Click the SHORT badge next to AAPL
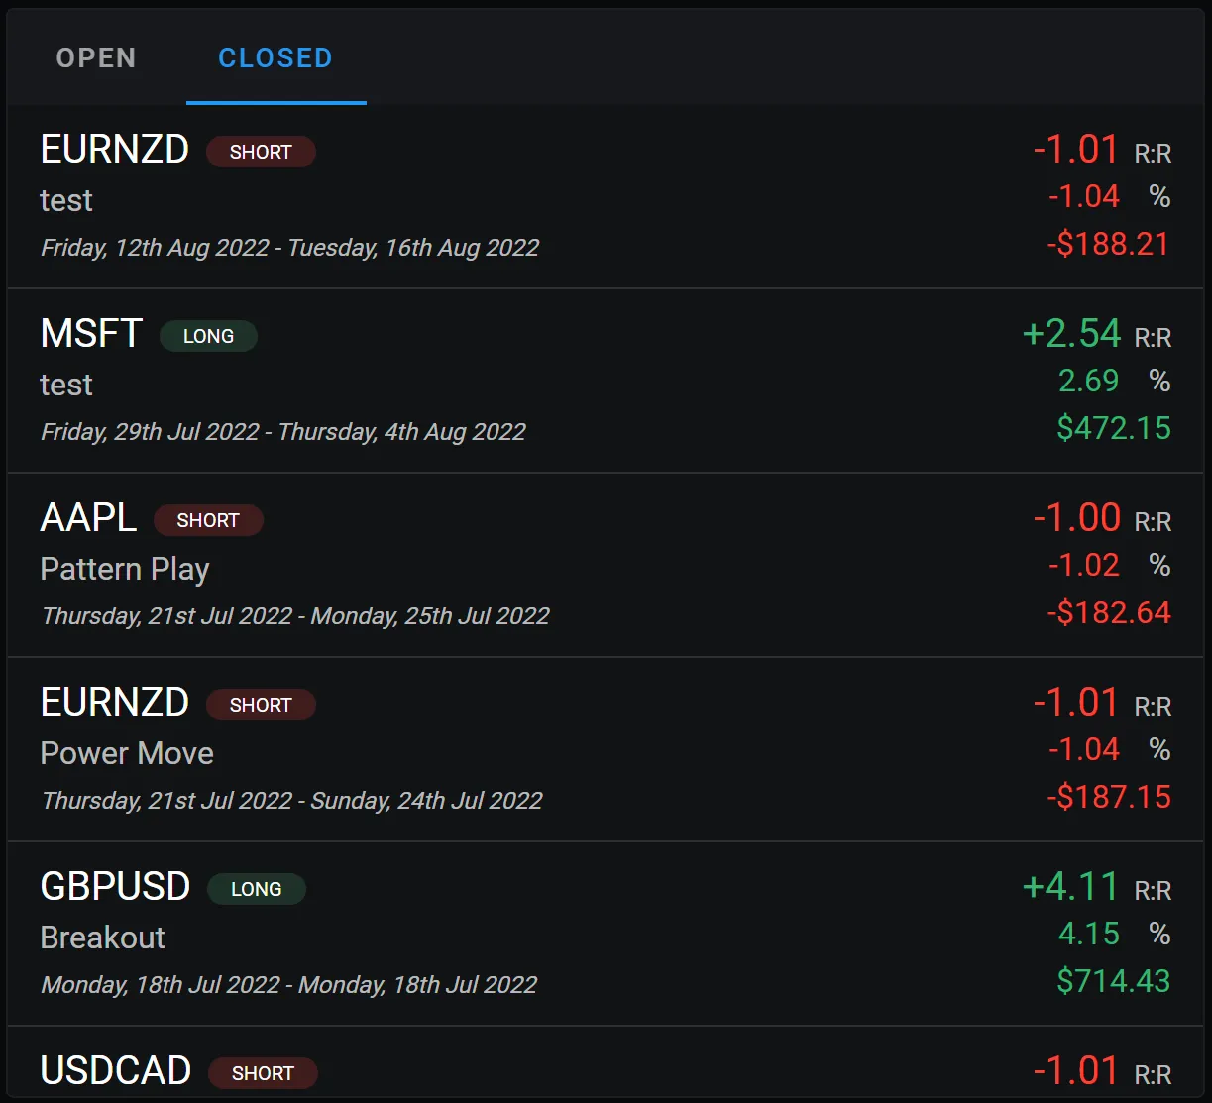This screenshot has height=1103, width=1212. 208,520
